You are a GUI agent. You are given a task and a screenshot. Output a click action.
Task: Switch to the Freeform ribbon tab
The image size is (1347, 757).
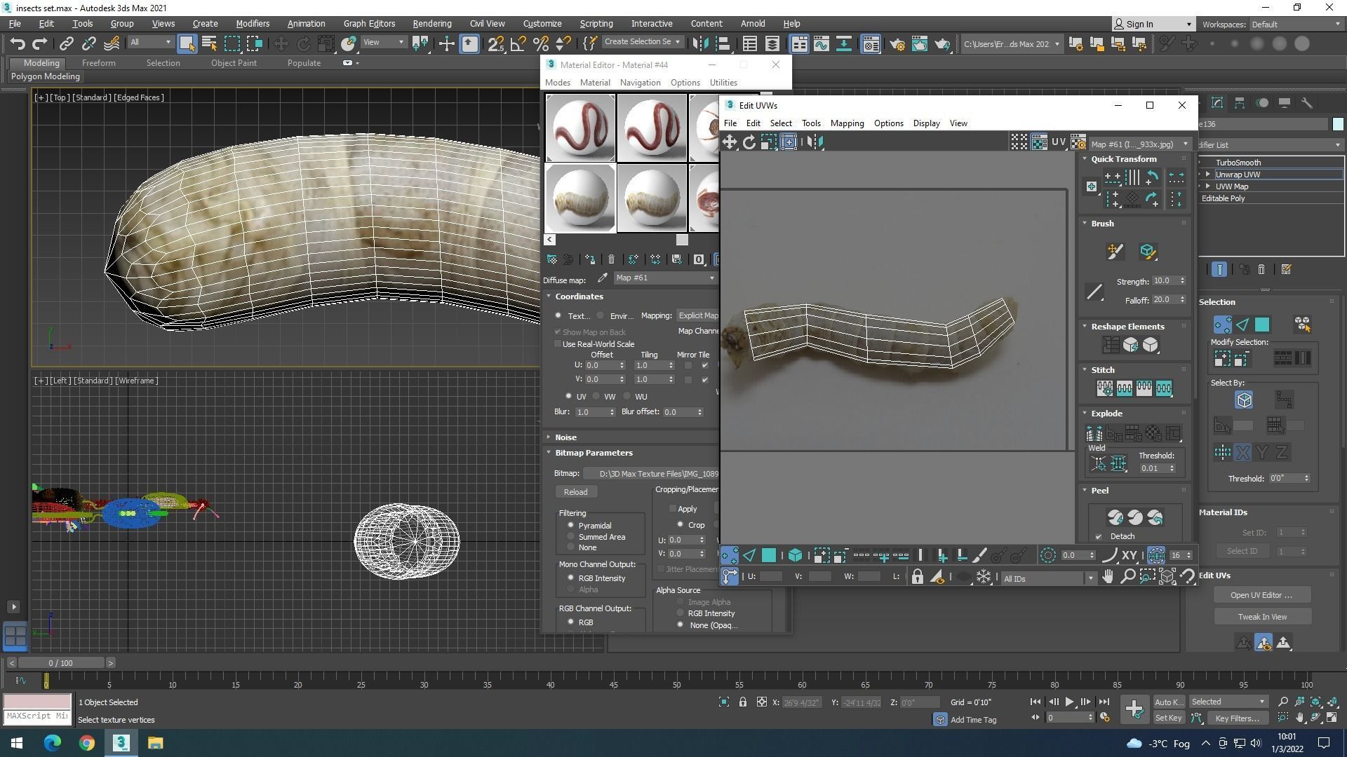99,63
